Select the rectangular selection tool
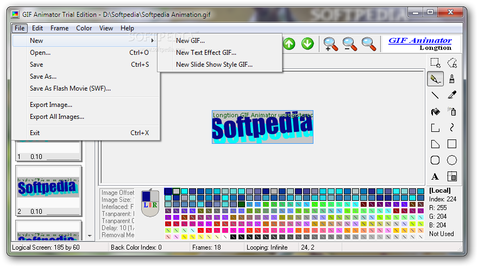Screen dimensions: 478x267 tap(435, 63)
